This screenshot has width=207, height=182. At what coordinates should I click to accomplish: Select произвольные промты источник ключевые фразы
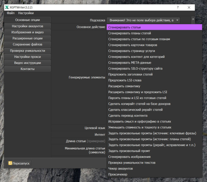154,133
